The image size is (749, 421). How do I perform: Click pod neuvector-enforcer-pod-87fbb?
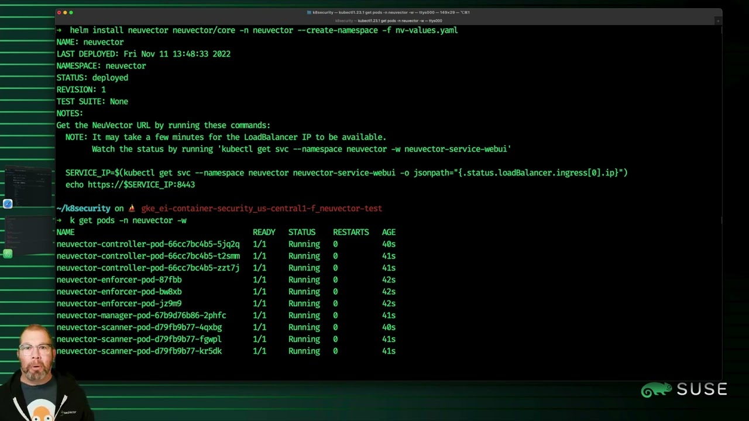119,280
